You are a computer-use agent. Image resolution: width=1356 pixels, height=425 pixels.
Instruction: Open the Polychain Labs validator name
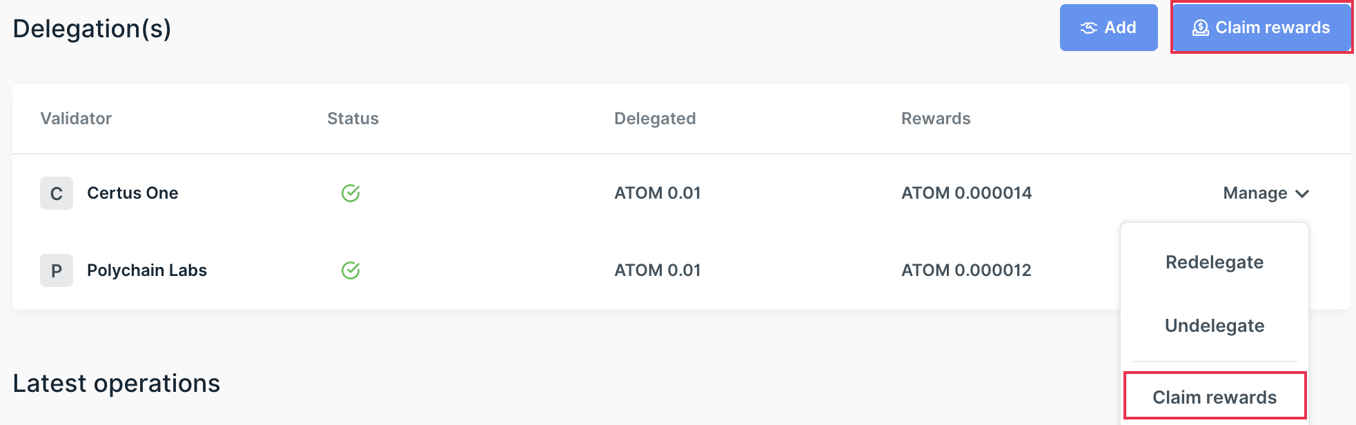(147, 270)
